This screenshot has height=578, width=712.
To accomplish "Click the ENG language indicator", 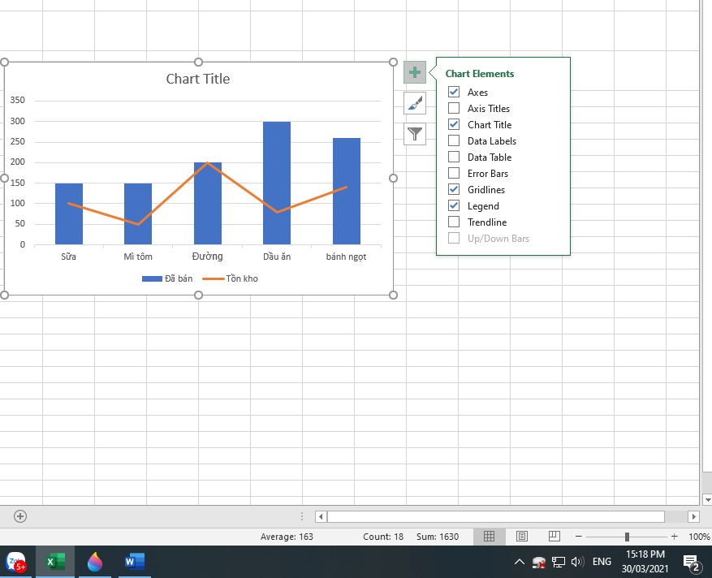I will point(602,562).
